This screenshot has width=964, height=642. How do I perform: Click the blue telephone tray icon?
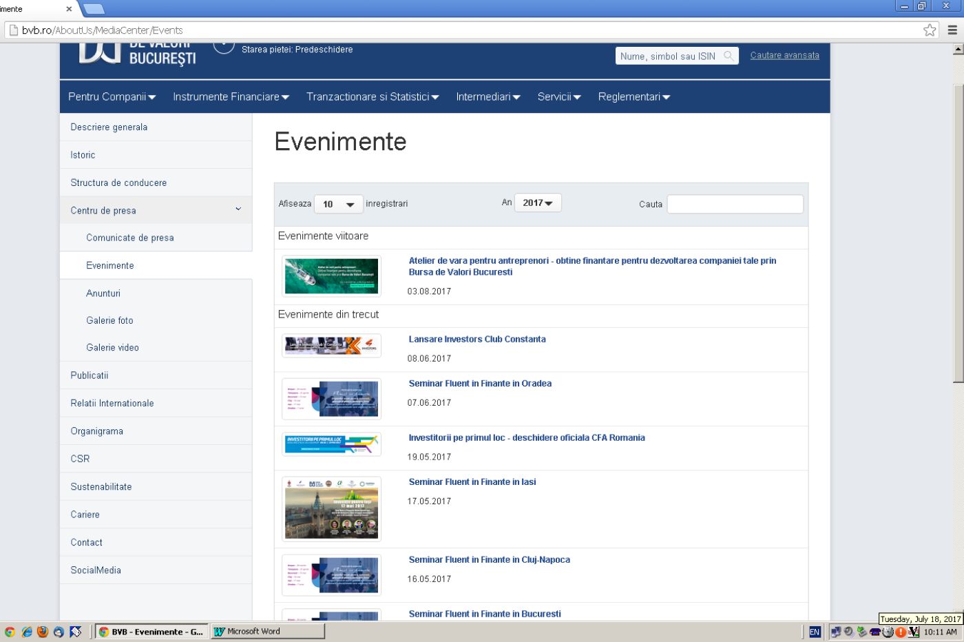(874, 632)
